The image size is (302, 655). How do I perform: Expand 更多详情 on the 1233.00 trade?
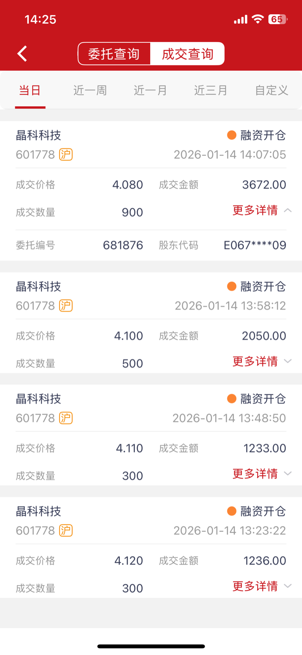[262, 473]
